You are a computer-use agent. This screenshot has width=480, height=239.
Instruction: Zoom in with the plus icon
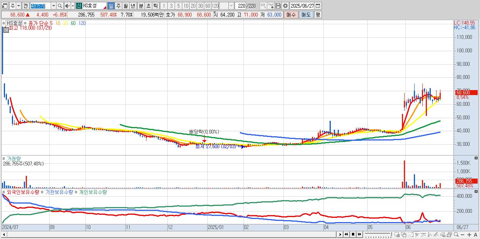click(469, 235)
